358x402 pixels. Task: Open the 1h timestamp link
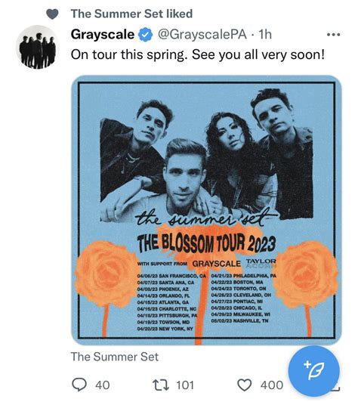tap(265, 34)
